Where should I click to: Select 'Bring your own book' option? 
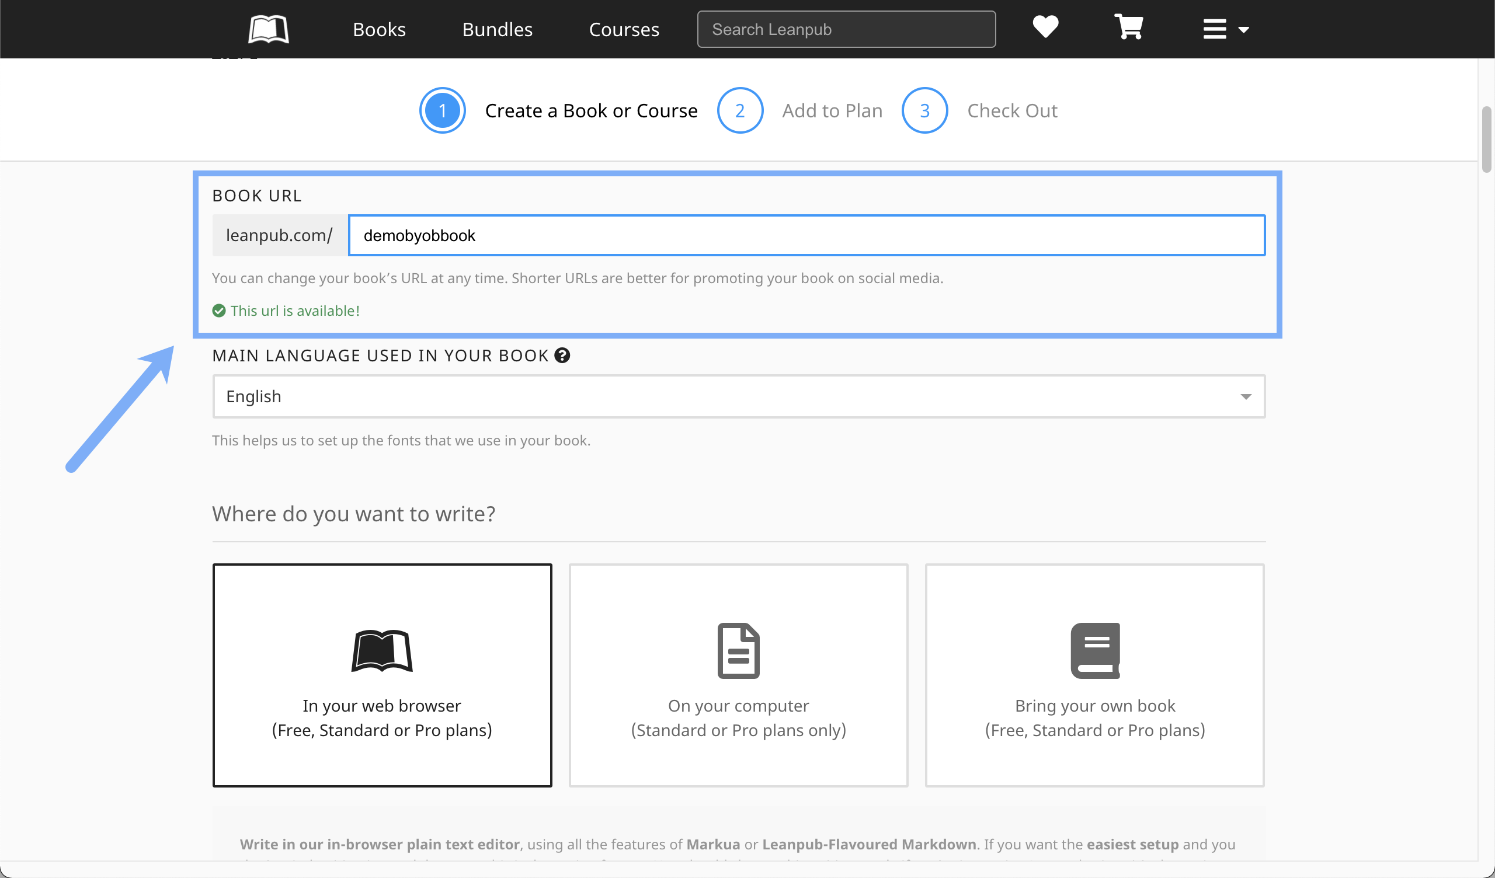click(x=1094, y=675)
